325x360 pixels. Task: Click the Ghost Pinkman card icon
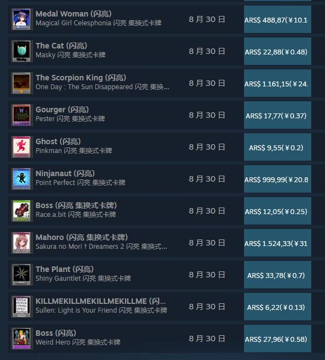click(x=21, y=147)
